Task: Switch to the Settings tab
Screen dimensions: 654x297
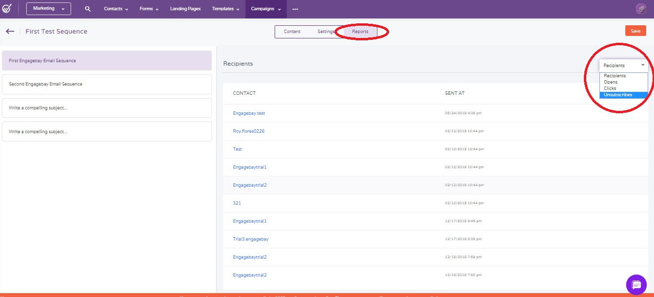Action: pyautogui.click(x=325, y=31)
